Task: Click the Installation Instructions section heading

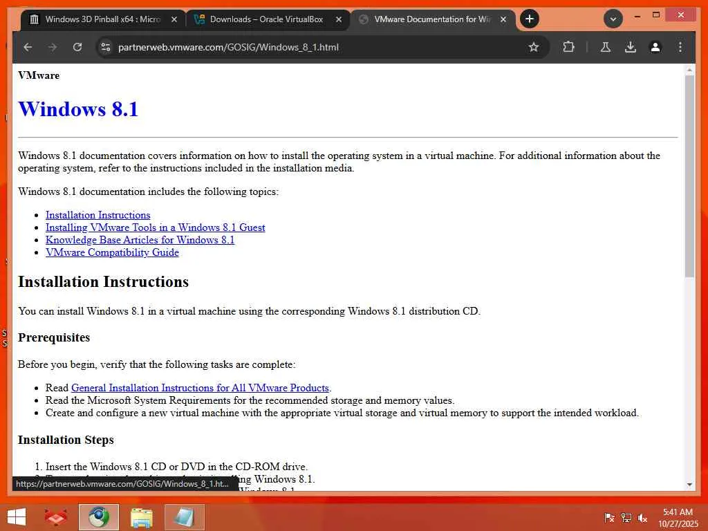Action: (104, 282)
